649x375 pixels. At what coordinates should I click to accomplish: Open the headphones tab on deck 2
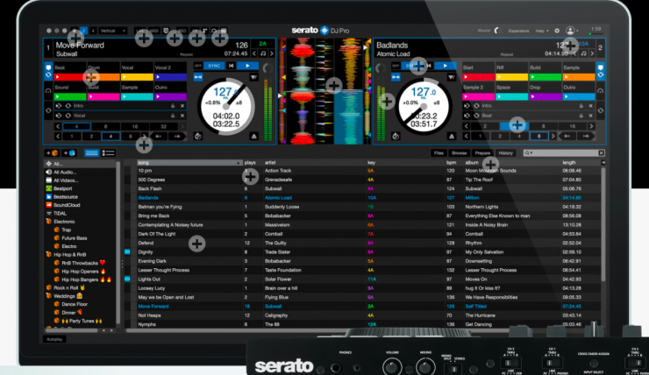[x=600, y=90]
